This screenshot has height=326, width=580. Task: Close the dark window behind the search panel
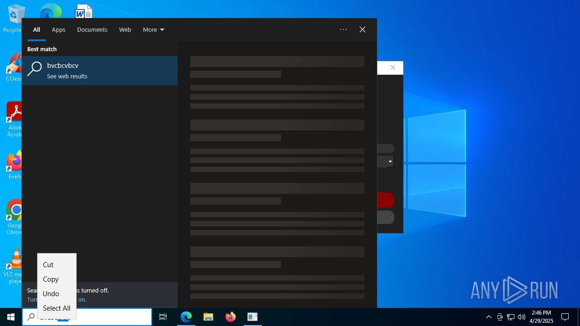pos(393,67)
